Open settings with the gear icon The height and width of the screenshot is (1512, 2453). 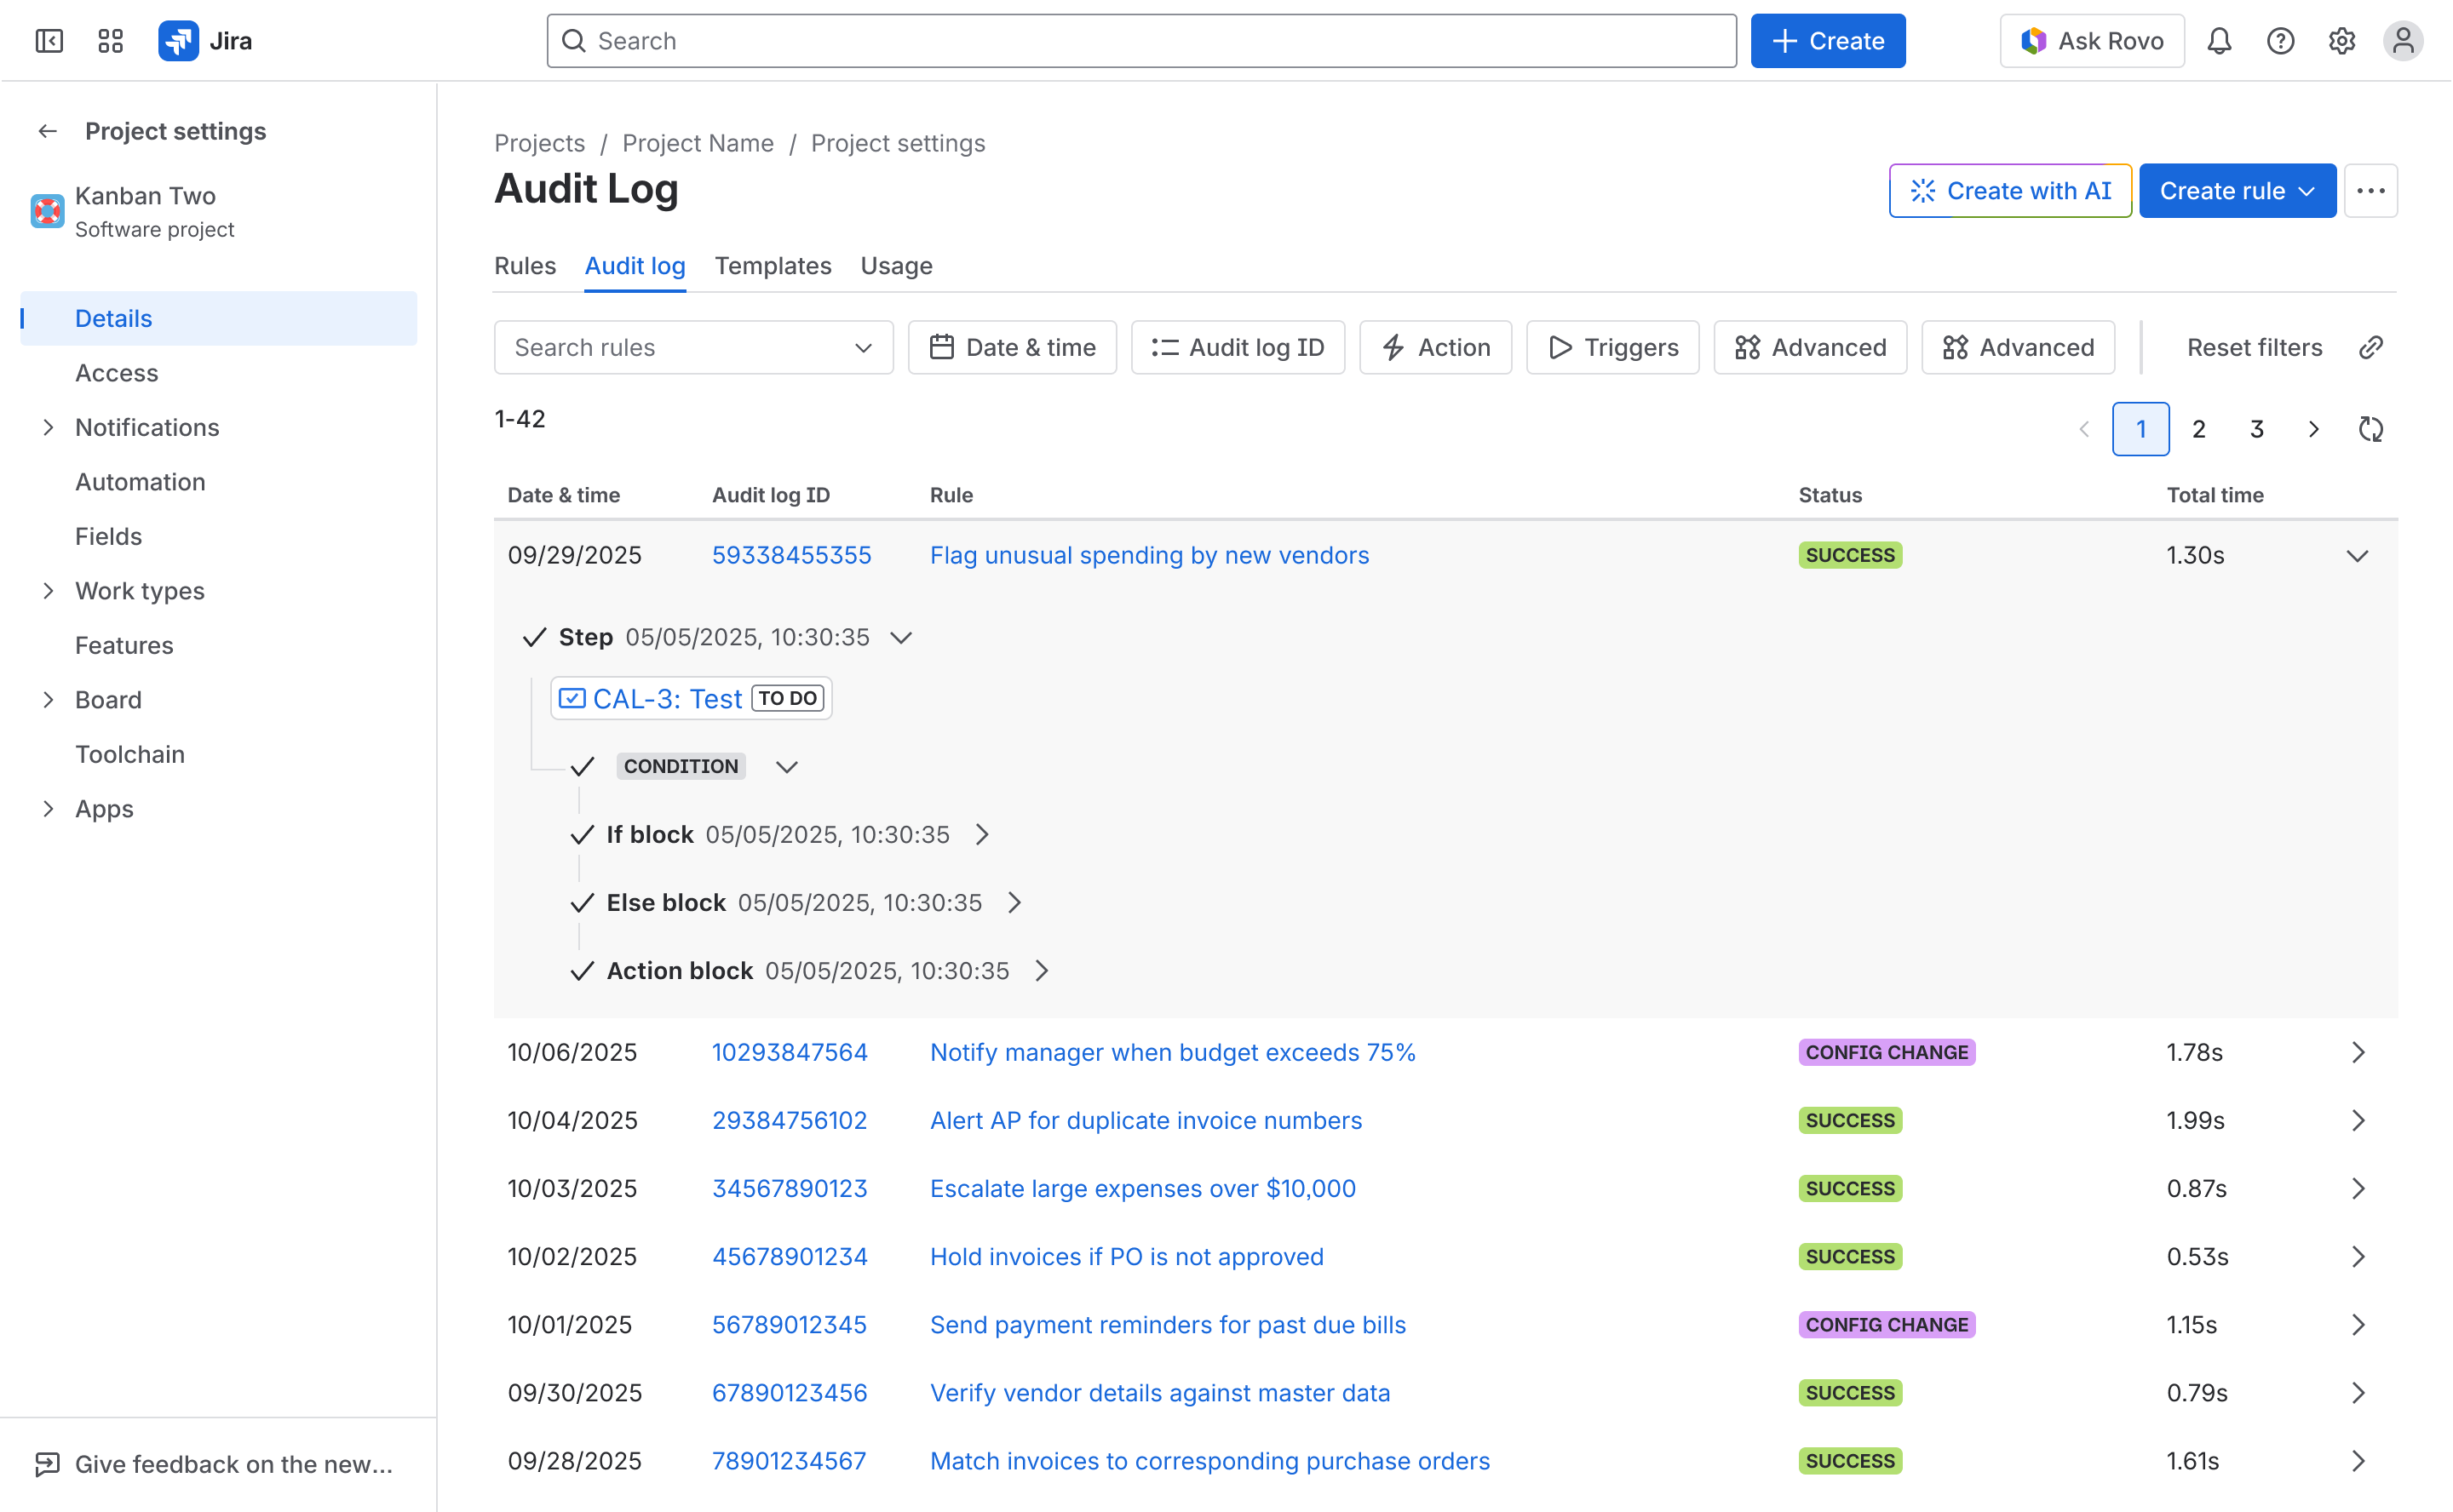pos(2341,41)
